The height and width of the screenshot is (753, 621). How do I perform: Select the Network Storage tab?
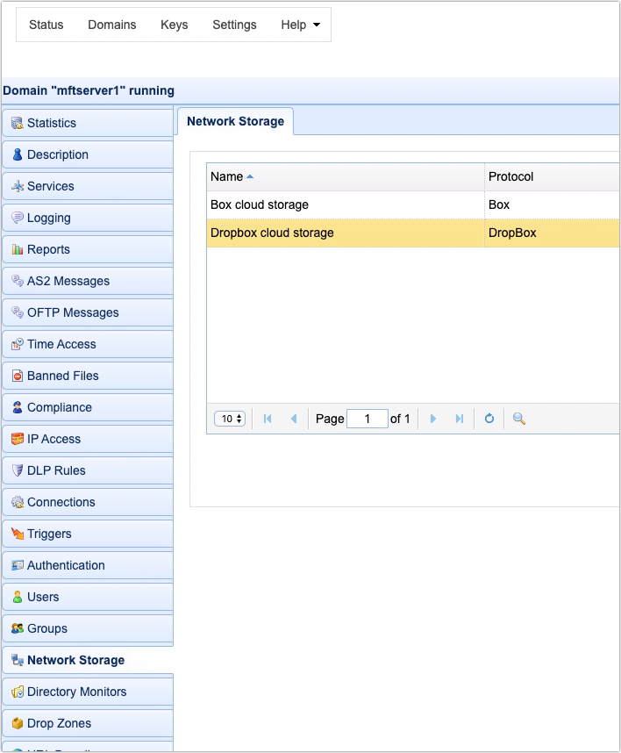[x=235, y=122]
